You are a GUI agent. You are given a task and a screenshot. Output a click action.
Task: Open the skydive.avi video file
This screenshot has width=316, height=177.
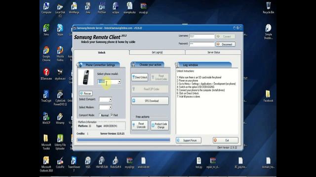point(60,74)
